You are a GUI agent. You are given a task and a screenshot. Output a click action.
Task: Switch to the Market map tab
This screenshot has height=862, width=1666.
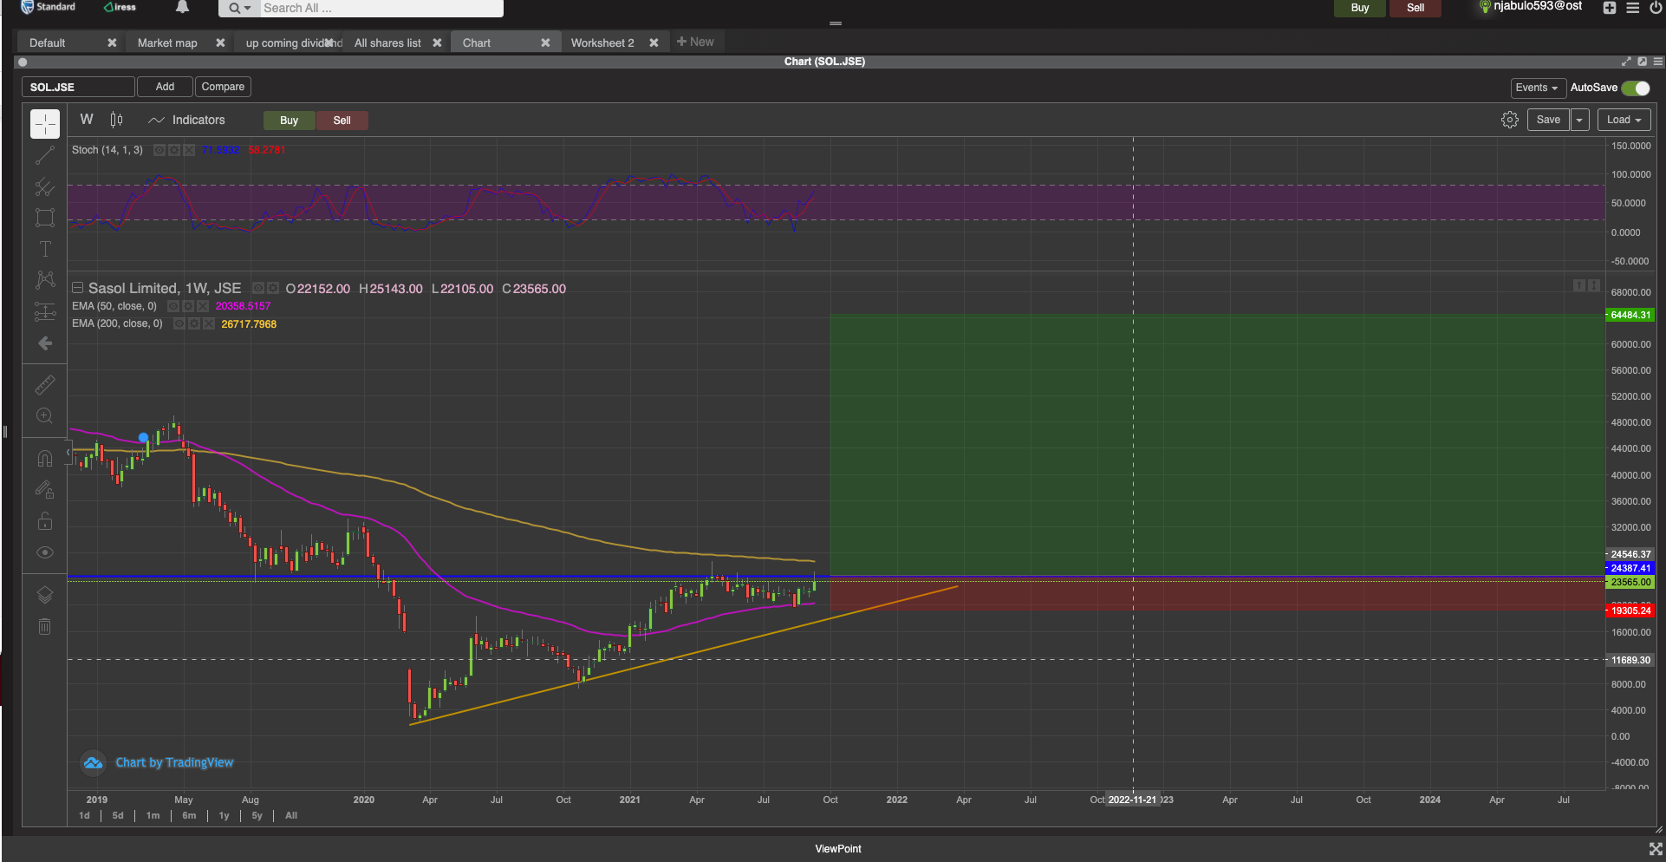167,43
